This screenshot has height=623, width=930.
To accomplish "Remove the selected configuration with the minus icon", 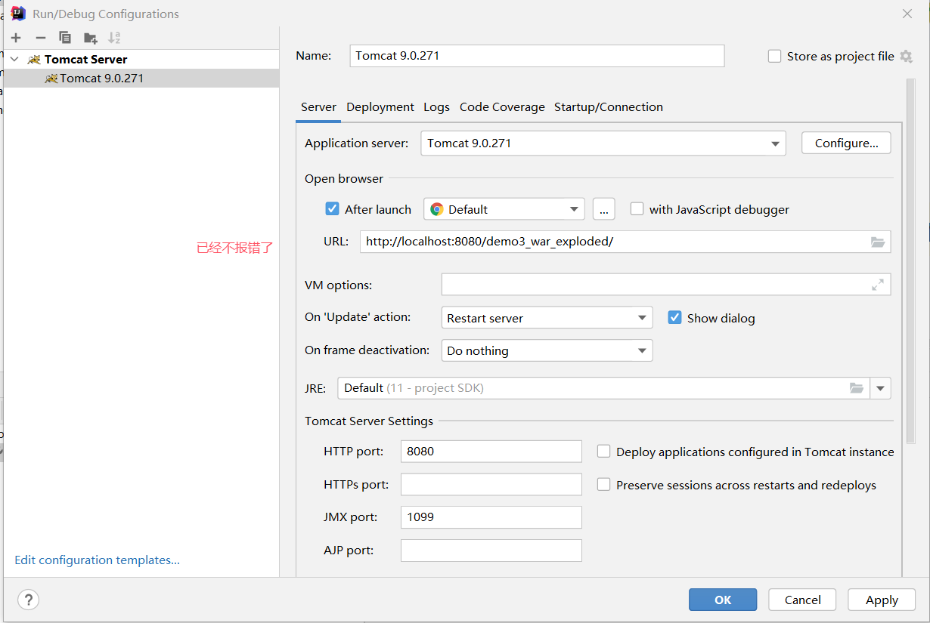I will pyautogui.click(x=41, y=38).
